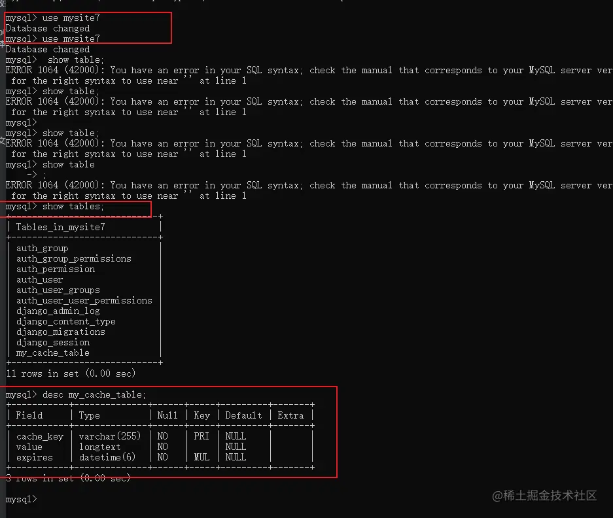The image size is (613, 518).
Task: Click the 'django_migrations' table row
Action: click(x=61, y=332)
